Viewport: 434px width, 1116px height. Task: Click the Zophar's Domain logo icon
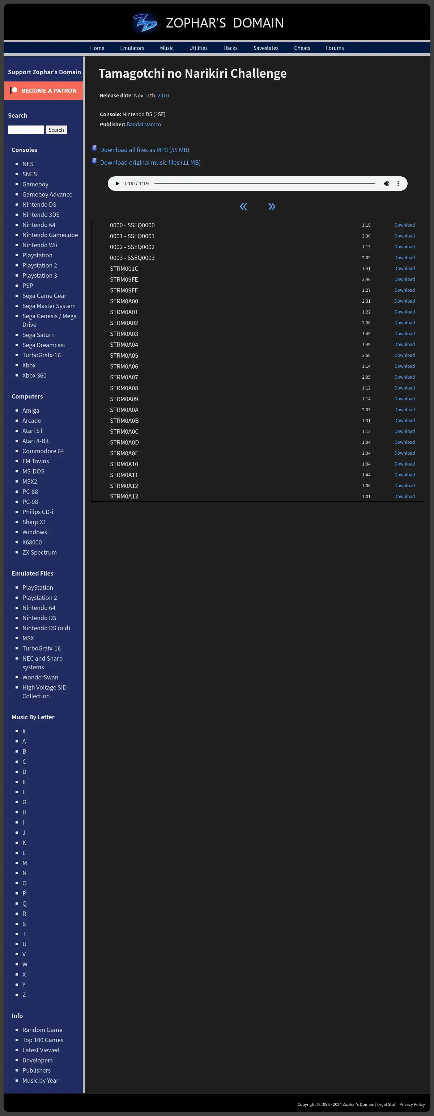145,22
